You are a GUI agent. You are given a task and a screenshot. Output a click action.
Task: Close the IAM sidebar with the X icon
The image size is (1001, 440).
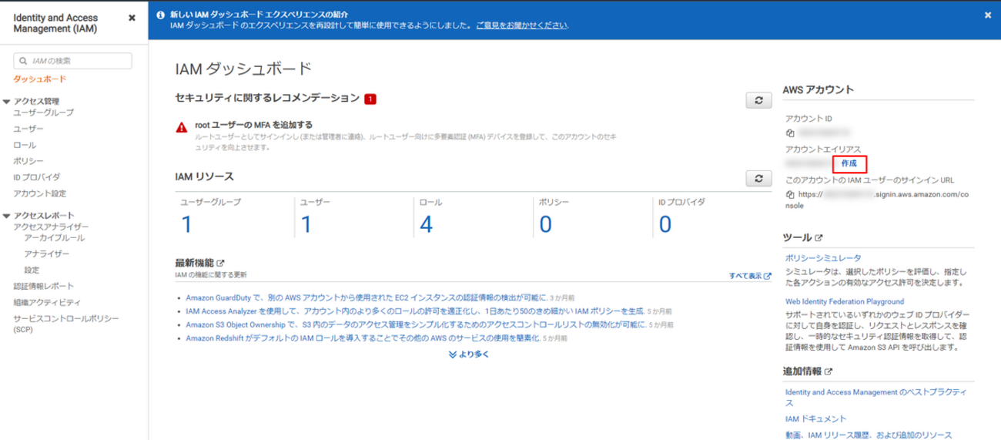132,17
